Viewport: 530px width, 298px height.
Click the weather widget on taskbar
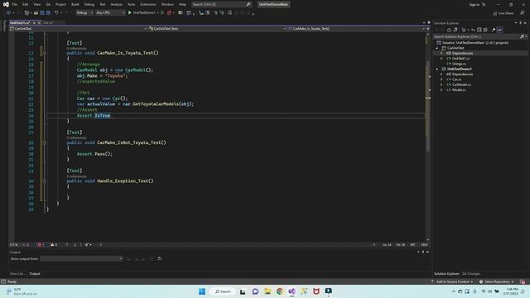point(22,291)
